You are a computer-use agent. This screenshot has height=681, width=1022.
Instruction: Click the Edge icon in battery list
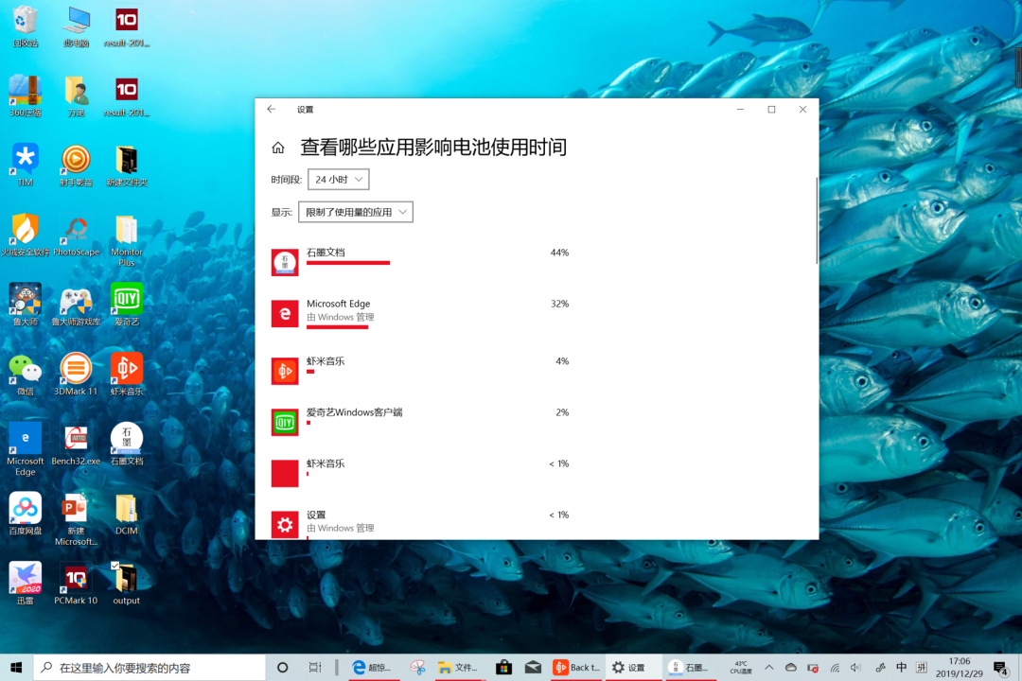click(x=285, y=313)
